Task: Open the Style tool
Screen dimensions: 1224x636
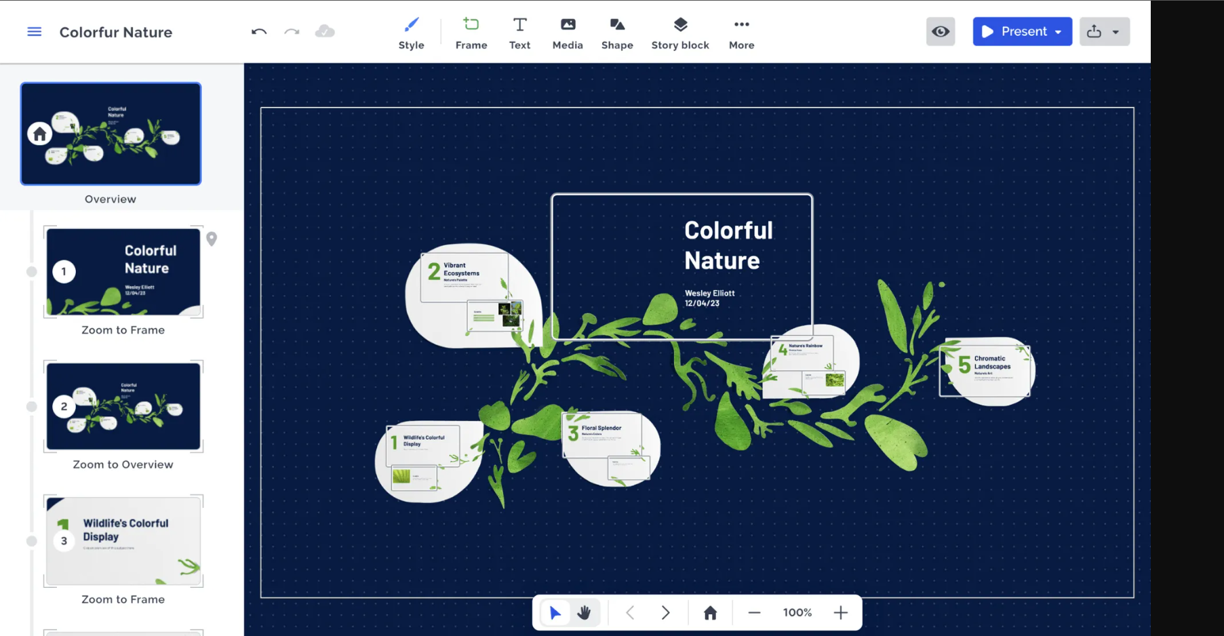Action: coord(411,33)
